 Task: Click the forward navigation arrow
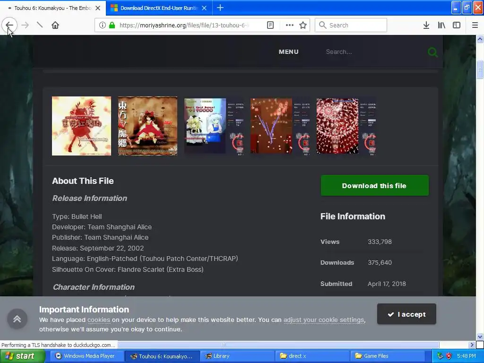click(25, 25)
